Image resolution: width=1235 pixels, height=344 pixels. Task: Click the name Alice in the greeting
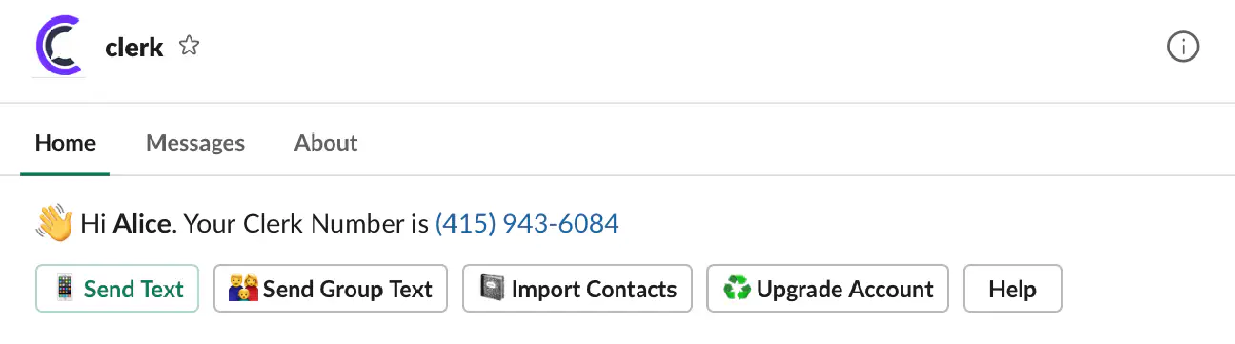click(143, 224)
